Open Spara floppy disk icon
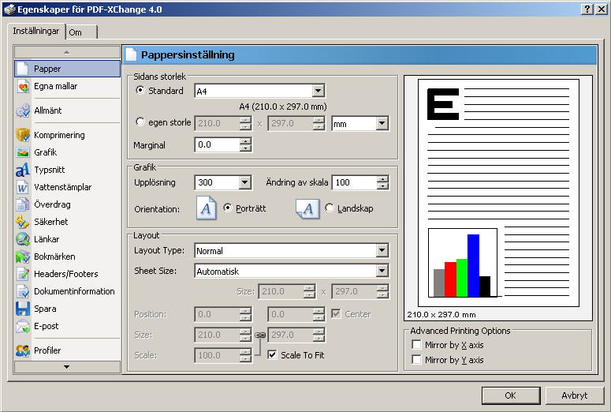This screenshot has height=412, width=611. (x=23, y=309)
